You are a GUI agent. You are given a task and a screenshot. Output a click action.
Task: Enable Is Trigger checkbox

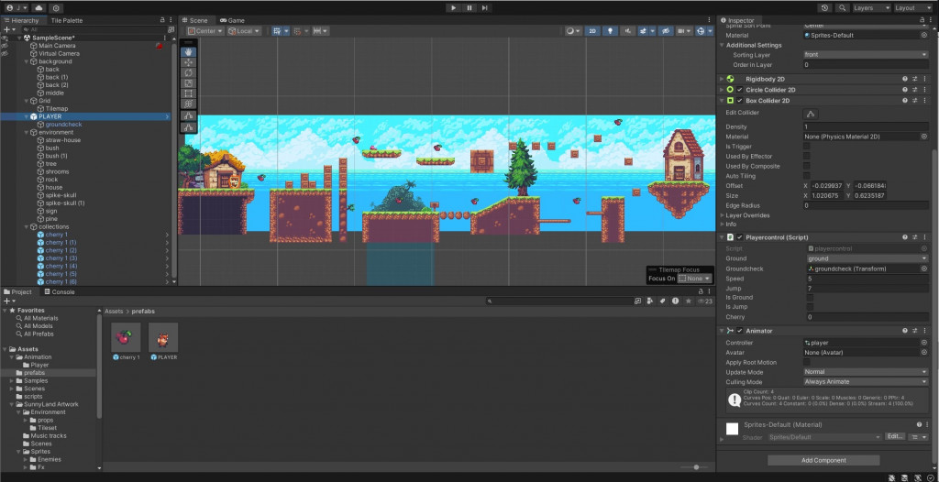(x=807, y=147)
